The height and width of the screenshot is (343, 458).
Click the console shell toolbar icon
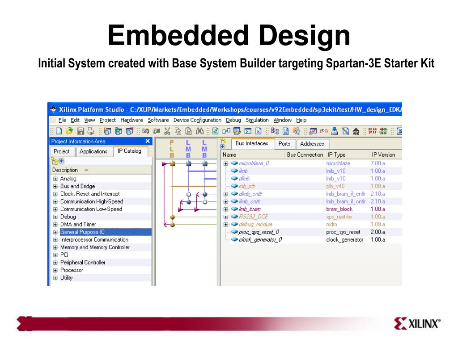[248, 131]
